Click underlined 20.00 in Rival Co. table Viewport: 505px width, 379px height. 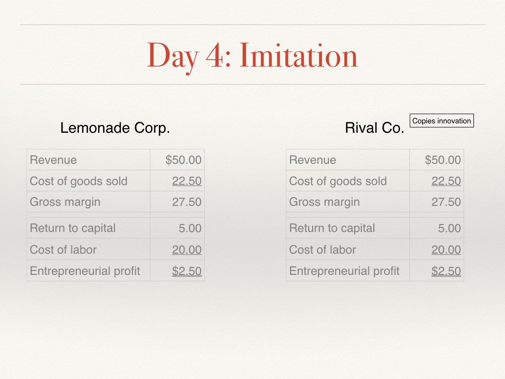[446, 250]
